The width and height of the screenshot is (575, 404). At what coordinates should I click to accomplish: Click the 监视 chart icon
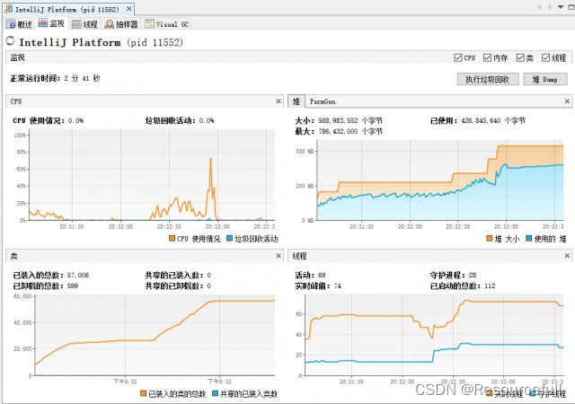coord(42,23)
